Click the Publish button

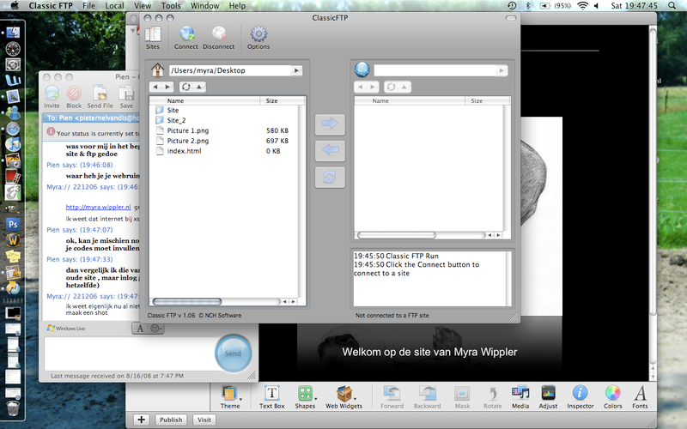pyautogui.click(x=171, y=420)
